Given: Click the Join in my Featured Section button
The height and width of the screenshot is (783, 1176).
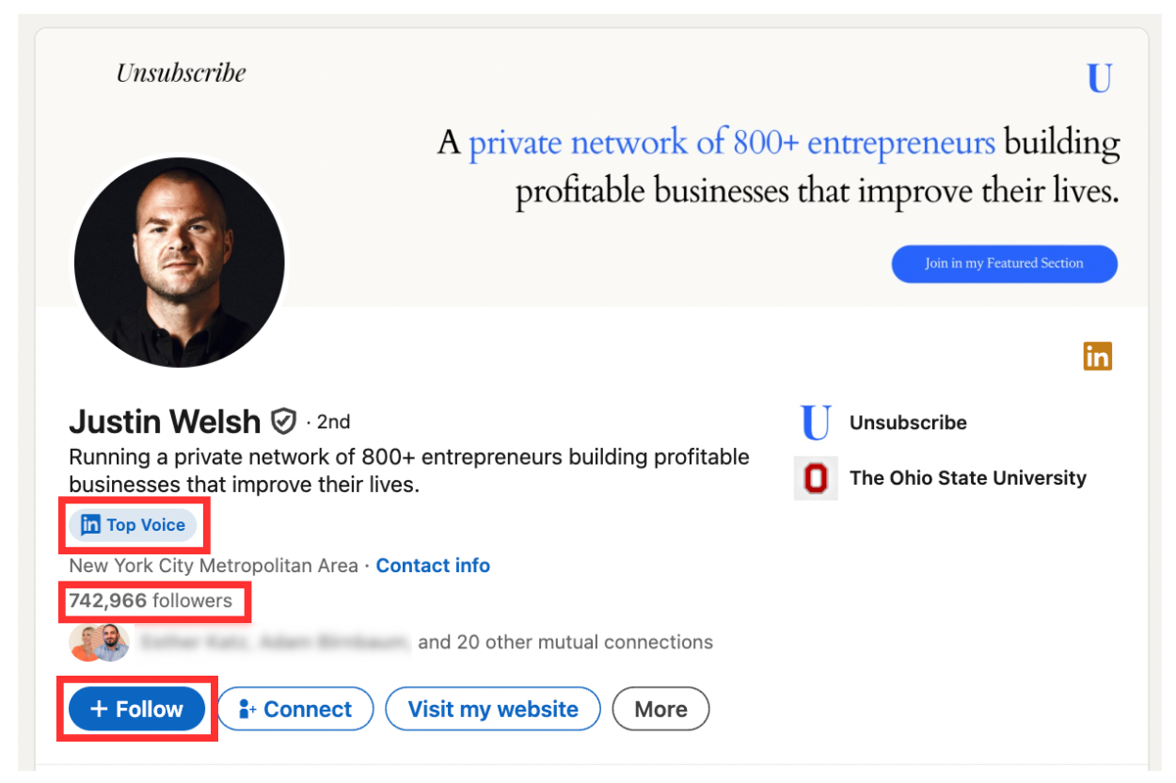Looking at the screenshot, I should click(x=1004, y=264).
